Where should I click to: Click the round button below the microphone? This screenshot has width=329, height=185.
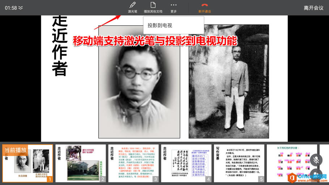tap(316, 176)
